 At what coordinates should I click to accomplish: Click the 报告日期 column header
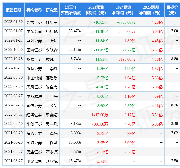click(13, 10)
